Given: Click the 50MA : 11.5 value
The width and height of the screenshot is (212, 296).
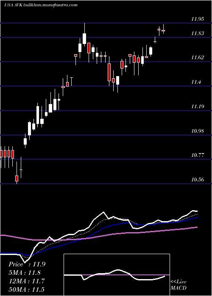Looking at the screenshot, I should (x=27, y=289).
